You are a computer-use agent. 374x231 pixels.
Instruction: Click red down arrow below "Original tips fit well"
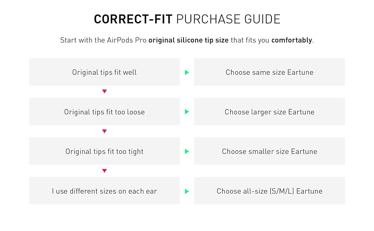(104, 92)
